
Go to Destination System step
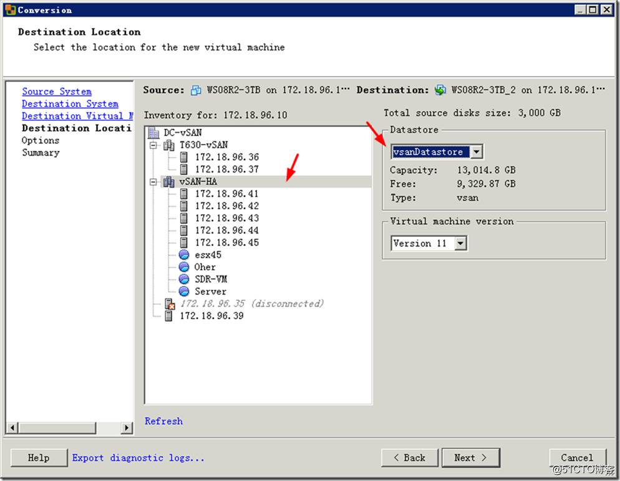click(x=70, y=104)
